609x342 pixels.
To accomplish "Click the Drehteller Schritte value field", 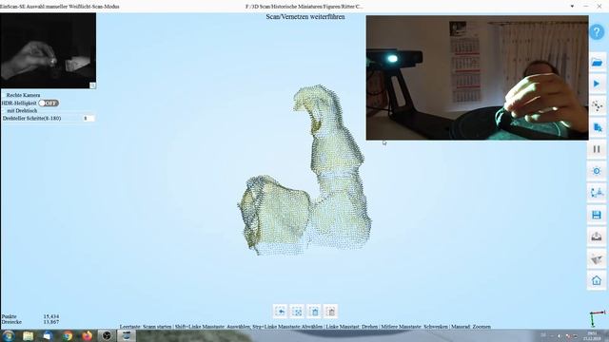I will (88, 118).
